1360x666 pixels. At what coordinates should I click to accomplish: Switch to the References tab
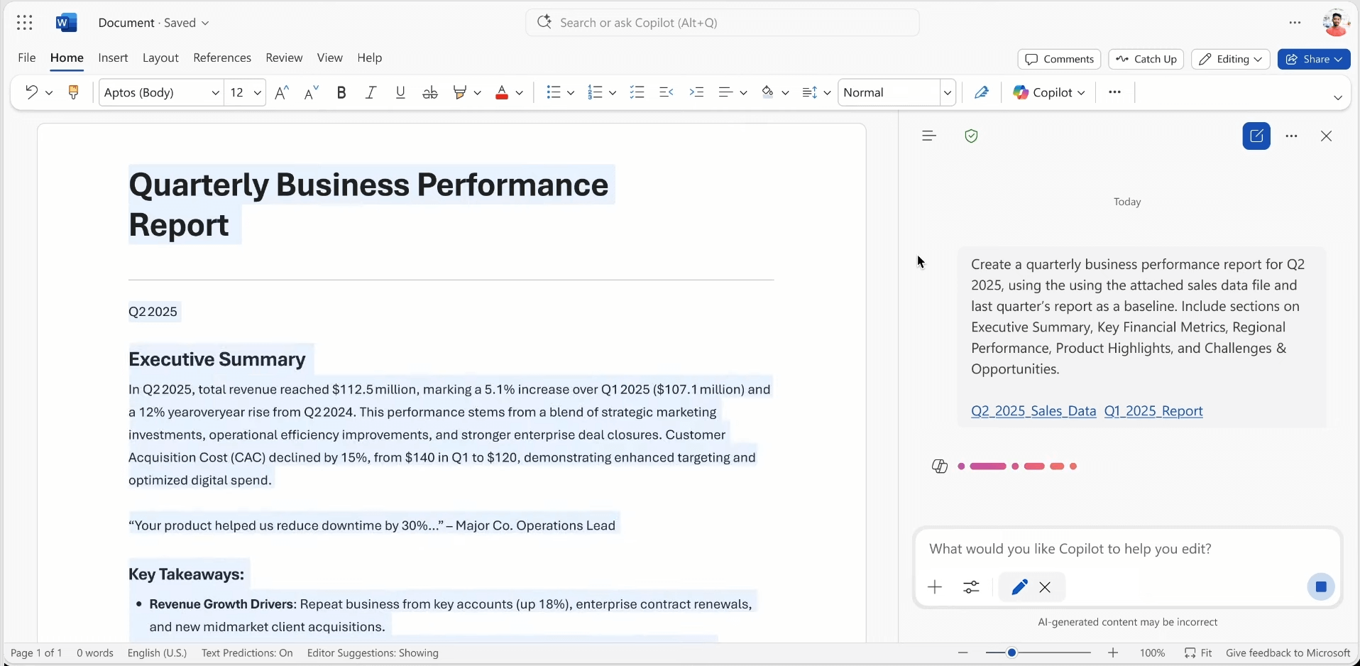pyautogui.click(x=222, y=58)
